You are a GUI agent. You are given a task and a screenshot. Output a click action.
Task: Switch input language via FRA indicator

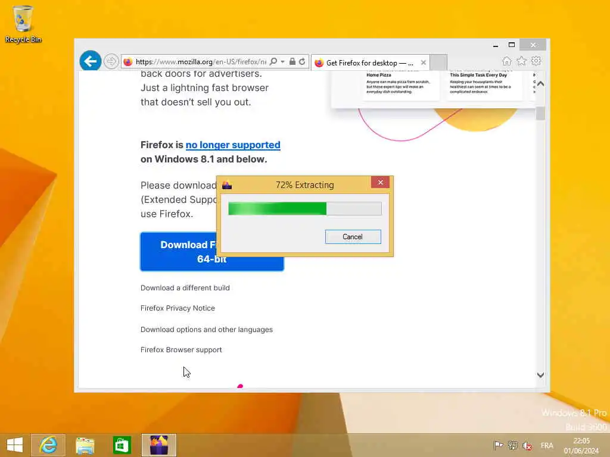click(x=547, y=446)
